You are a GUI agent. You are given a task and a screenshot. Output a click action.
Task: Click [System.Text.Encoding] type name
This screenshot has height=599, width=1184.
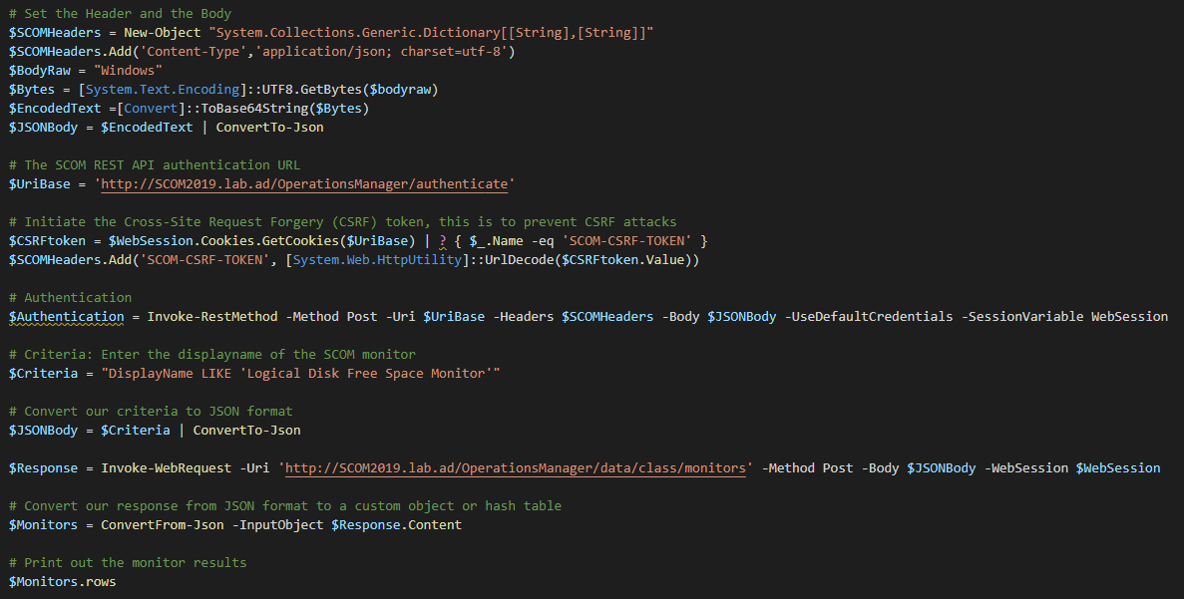tap(163, 89)
